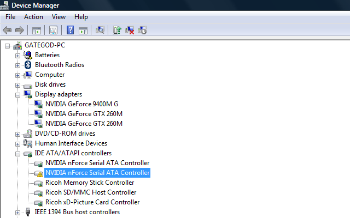
Task: Select IEEE 1394 Bus host controllers label
Action: click(x=77, y=212)
